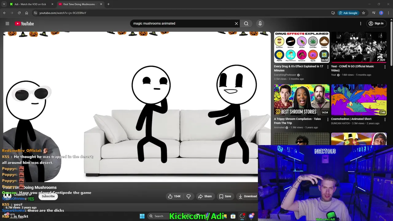The width and height of the screenshot is (393, 221).
Task: Open the YouTube guide hamburger menu
Action: coord(7,24)
